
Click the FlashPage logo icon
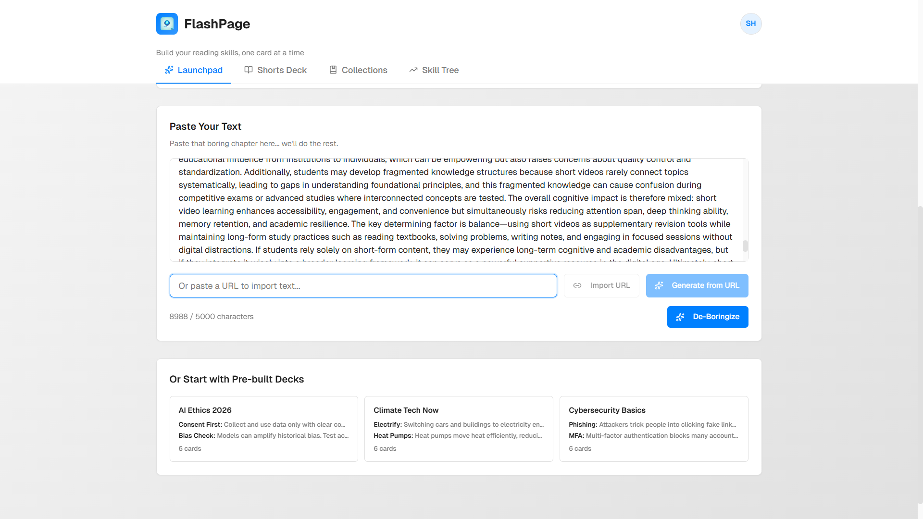[167, 24]
